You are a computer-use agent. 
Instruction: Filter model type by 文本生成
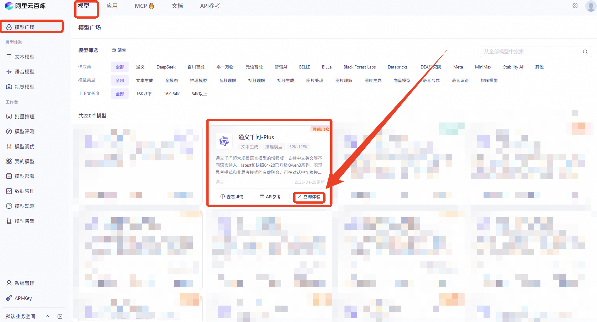pos(145,80)
